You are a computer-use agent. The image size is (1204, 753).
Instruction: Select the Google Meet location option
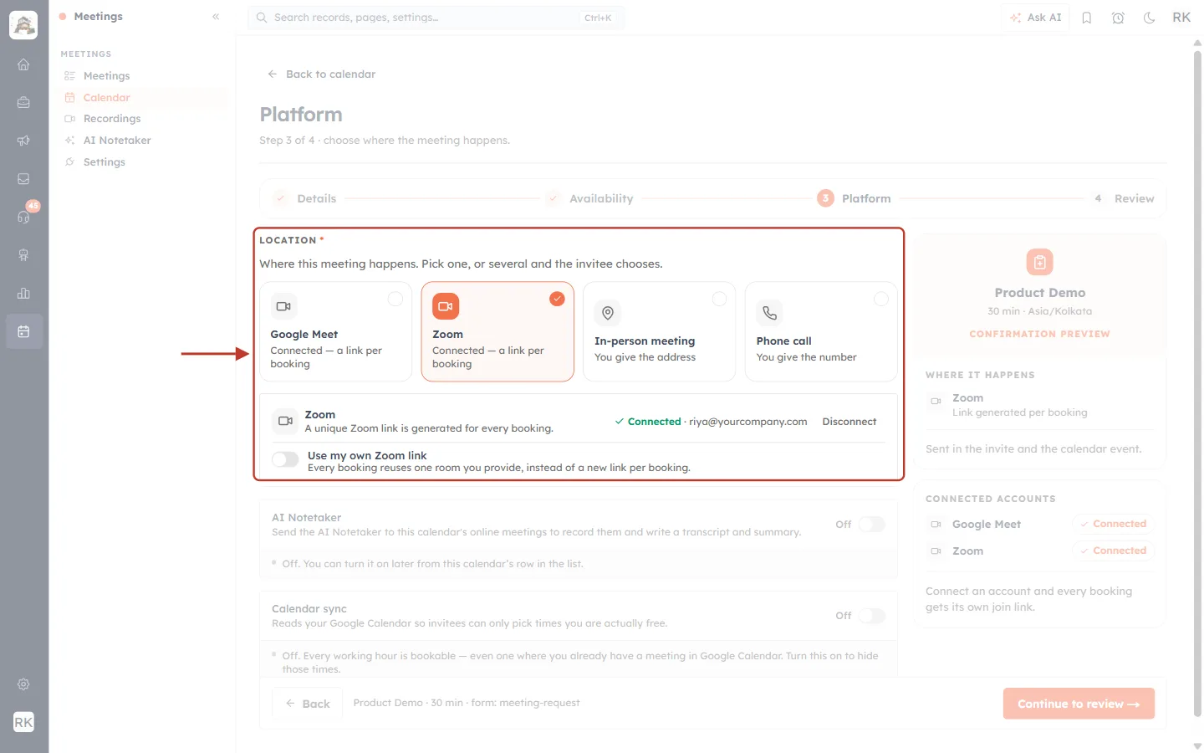pos(335,331)
